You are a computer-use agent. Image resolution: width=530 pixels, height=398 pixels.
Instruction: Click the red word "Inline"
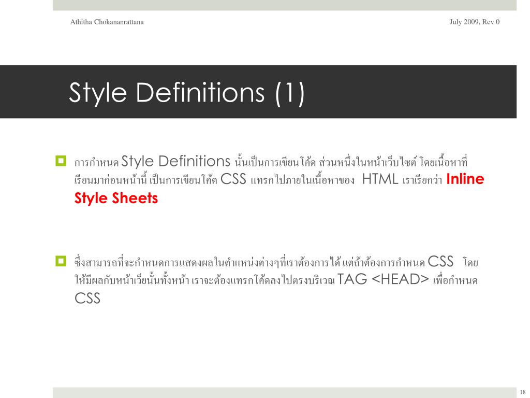(465, 179)
